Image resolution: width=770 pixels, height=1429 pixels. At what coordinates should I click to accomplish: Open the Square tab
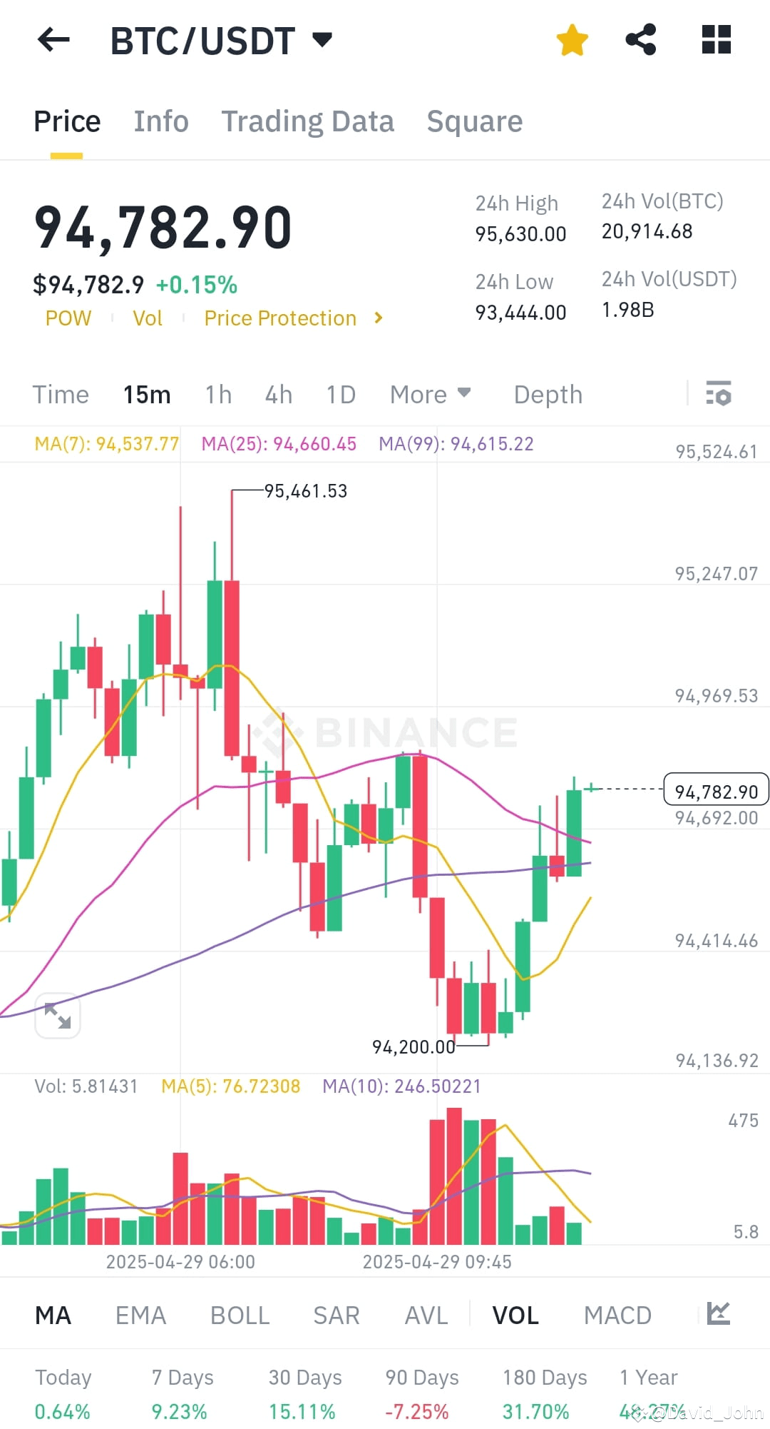(x=474, y=121)
